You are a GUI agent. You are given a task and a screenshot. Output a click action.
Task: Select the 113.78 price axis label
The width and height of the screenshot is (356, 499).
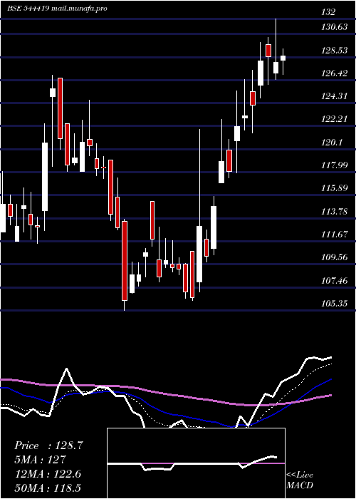335,211
